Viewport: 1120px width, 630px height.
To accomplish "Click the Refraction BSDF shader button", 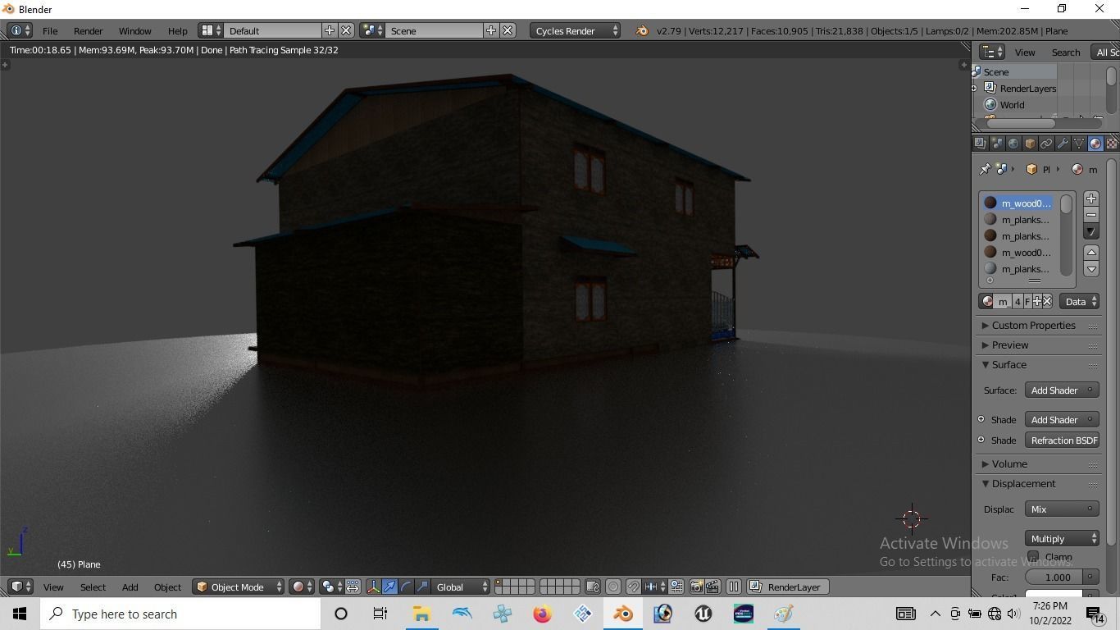I will point(1062,441).
